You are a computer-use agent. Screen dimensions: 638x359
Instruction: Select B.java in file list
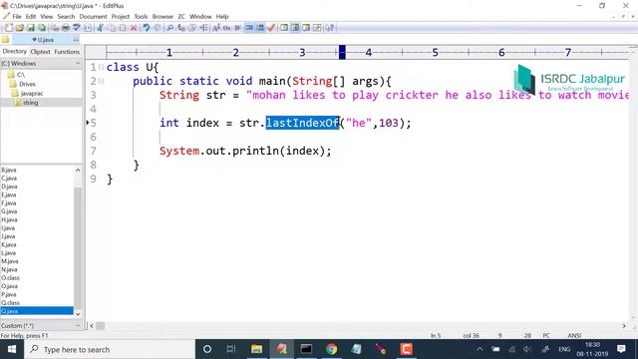coord(9,170)
